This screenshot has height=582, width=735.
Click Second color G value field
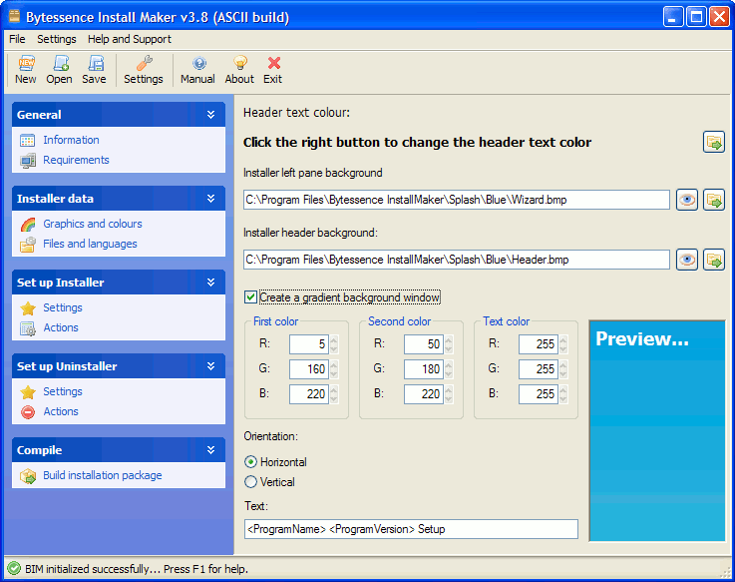(x=424, y=369)
